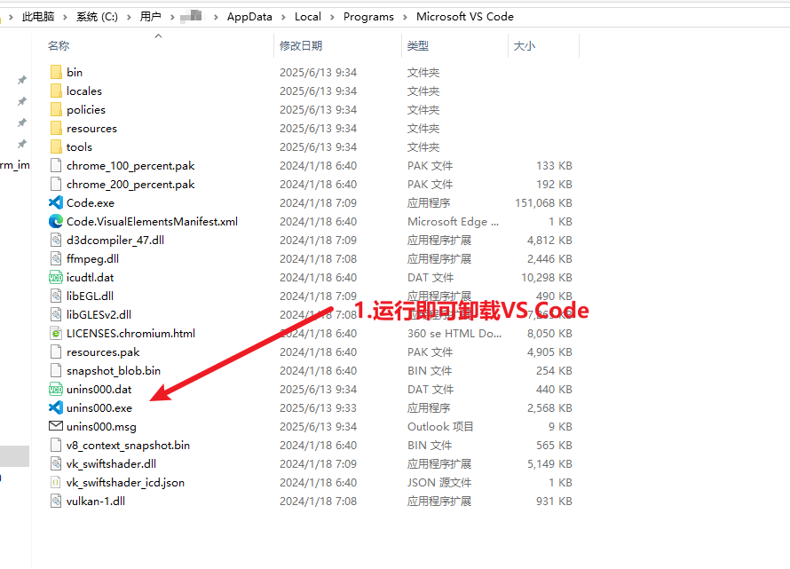Click the Code.exe VS Code icon
Screen dimensions: 790x569
pos(56,202)
